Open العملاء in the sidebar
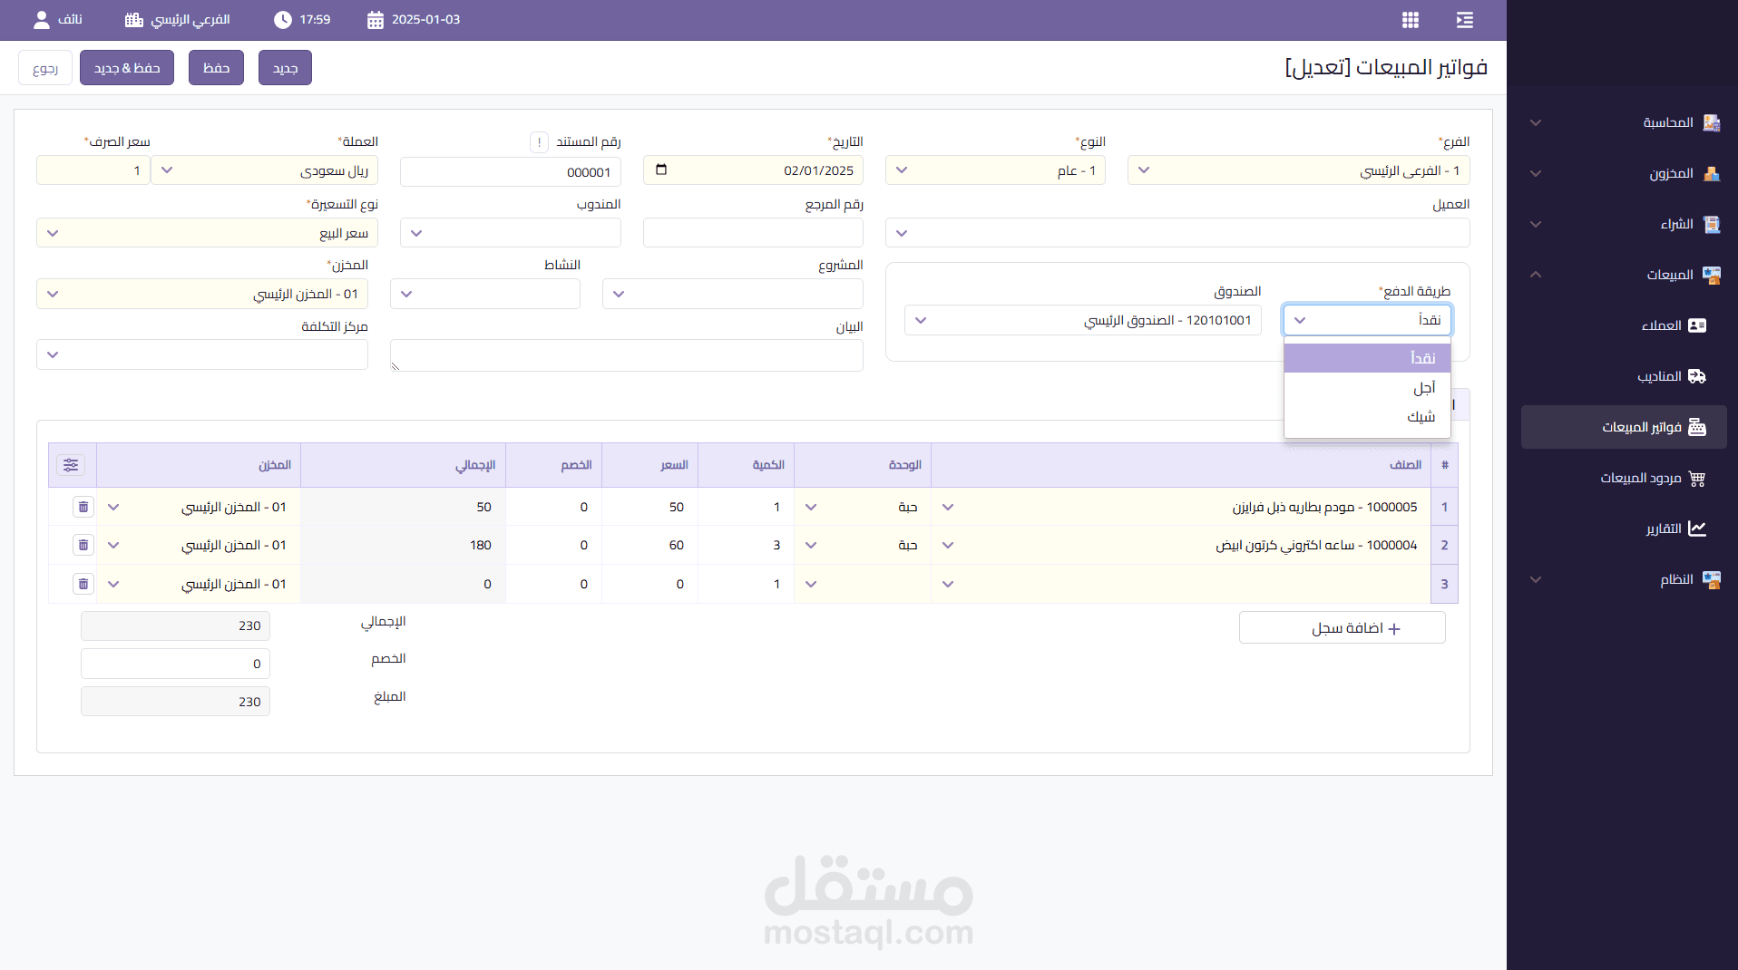This screenshot has width=1738, height=970. click(1624, 325)
